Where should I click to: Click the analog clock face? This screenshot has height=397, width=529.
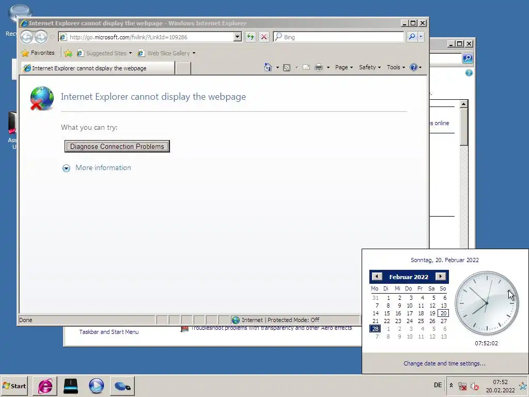click(487, 303)
